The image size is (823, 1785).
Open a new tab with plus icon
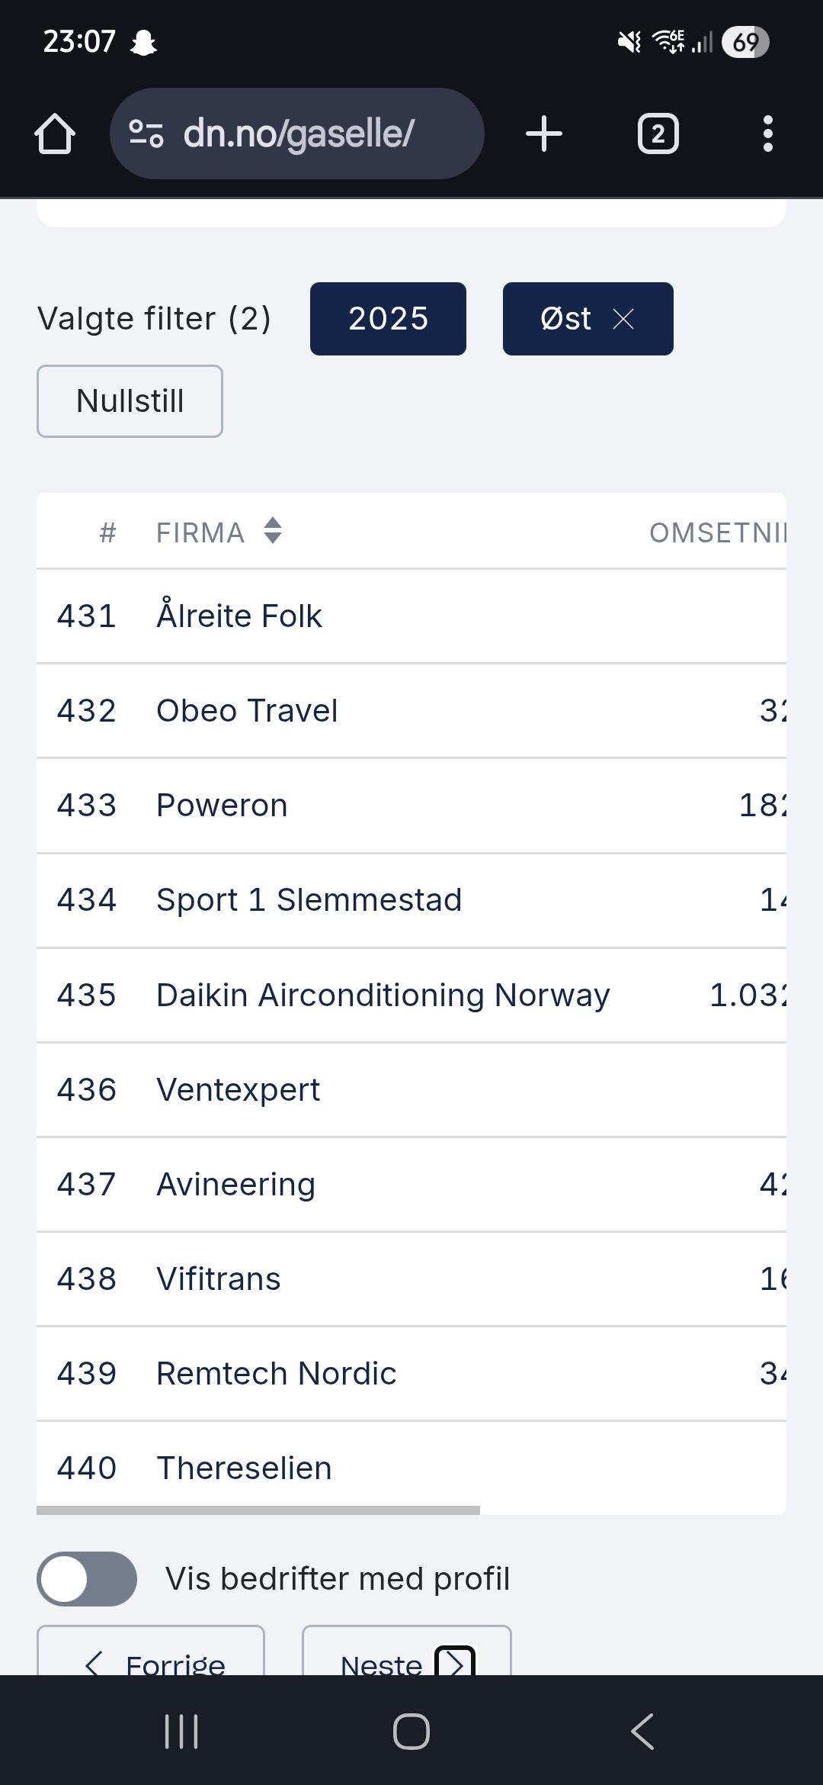coord(543,134)
